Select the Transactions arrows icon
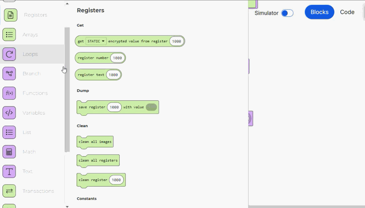This screenshot has width=365, height=208. click(x=9, y=191)
